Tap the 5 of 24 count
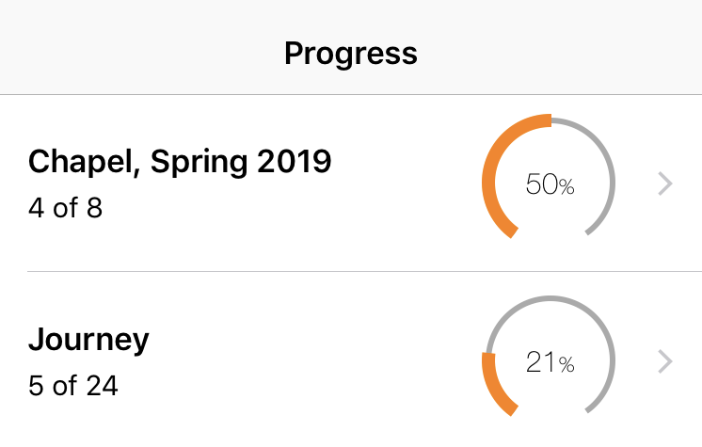The image size is (702, 447). [x=72, y=384]
